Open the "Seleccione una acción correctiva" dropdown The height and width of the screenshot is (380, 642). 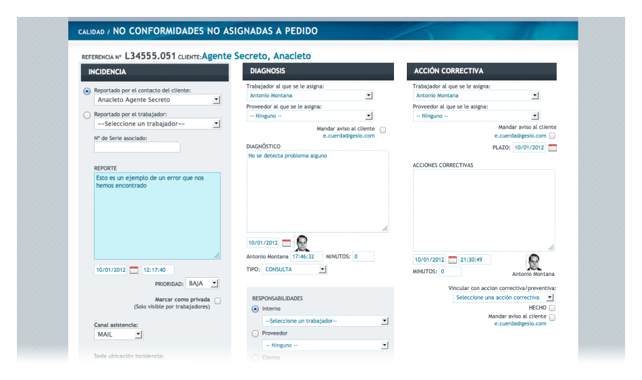tap(503, 298)
